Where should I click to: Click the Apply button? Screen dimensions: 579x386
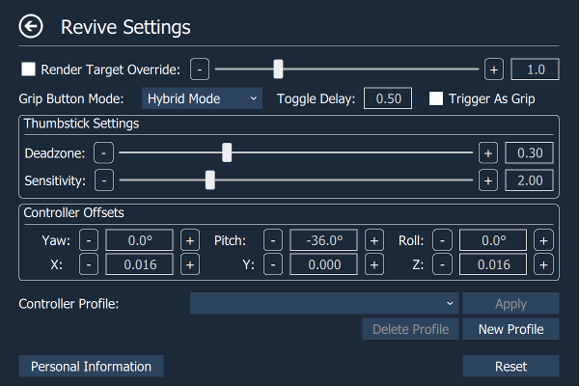tap(510, 303)
